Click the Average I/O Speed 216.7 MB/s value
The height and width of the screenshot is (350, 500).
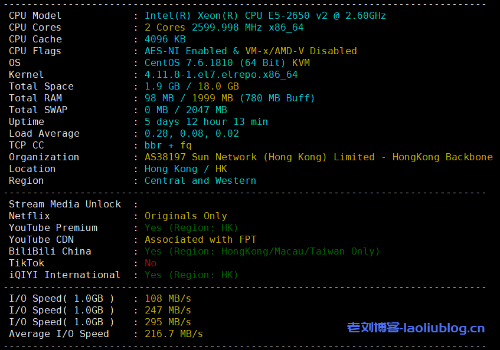click(174, 334)
